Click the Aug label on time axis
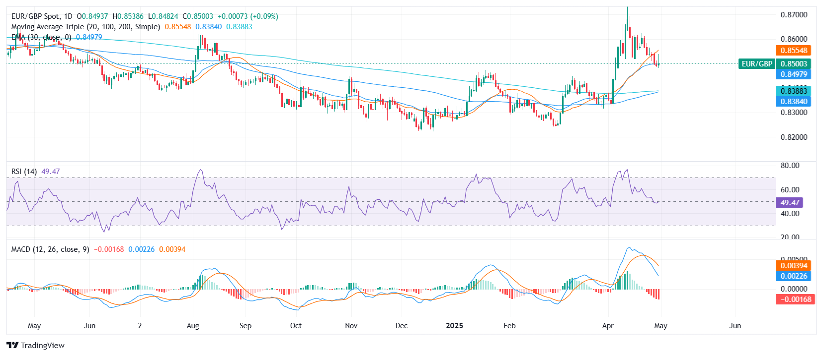The image size is (823, 356). coord(193,326)
